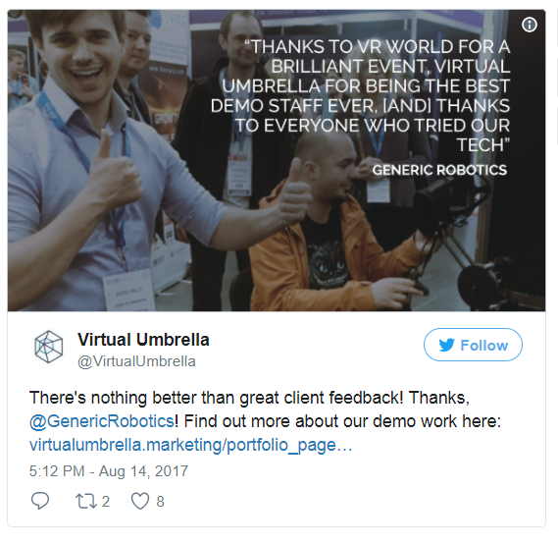The height and width of the screenshot is (545, 558).
Task: Follow Virtual Umbrella via the Follow label
Action: [484, 346]
